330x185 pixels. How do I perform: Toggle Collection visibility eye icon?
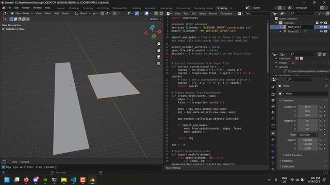click(x=321, y=23)
